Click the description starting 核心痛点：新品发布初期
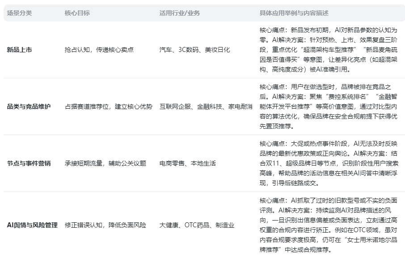The width and height of the screenshot is (405, 255). (329, 50)
